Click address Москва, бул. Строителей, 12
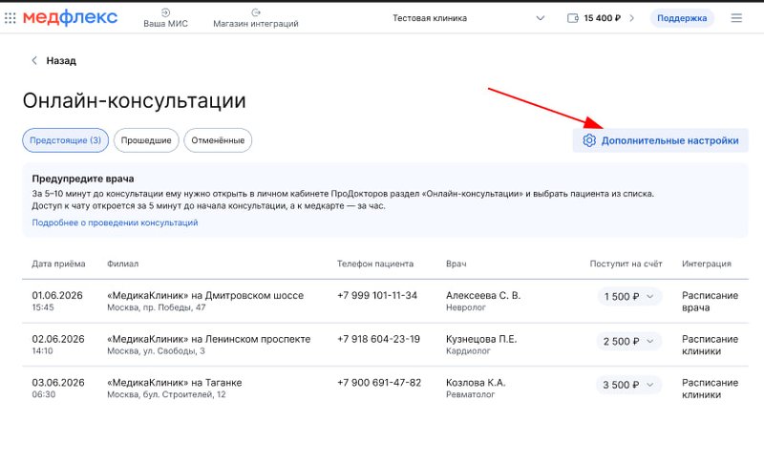Viewport: 764px width, 464px height. click(x=166, y=394)
